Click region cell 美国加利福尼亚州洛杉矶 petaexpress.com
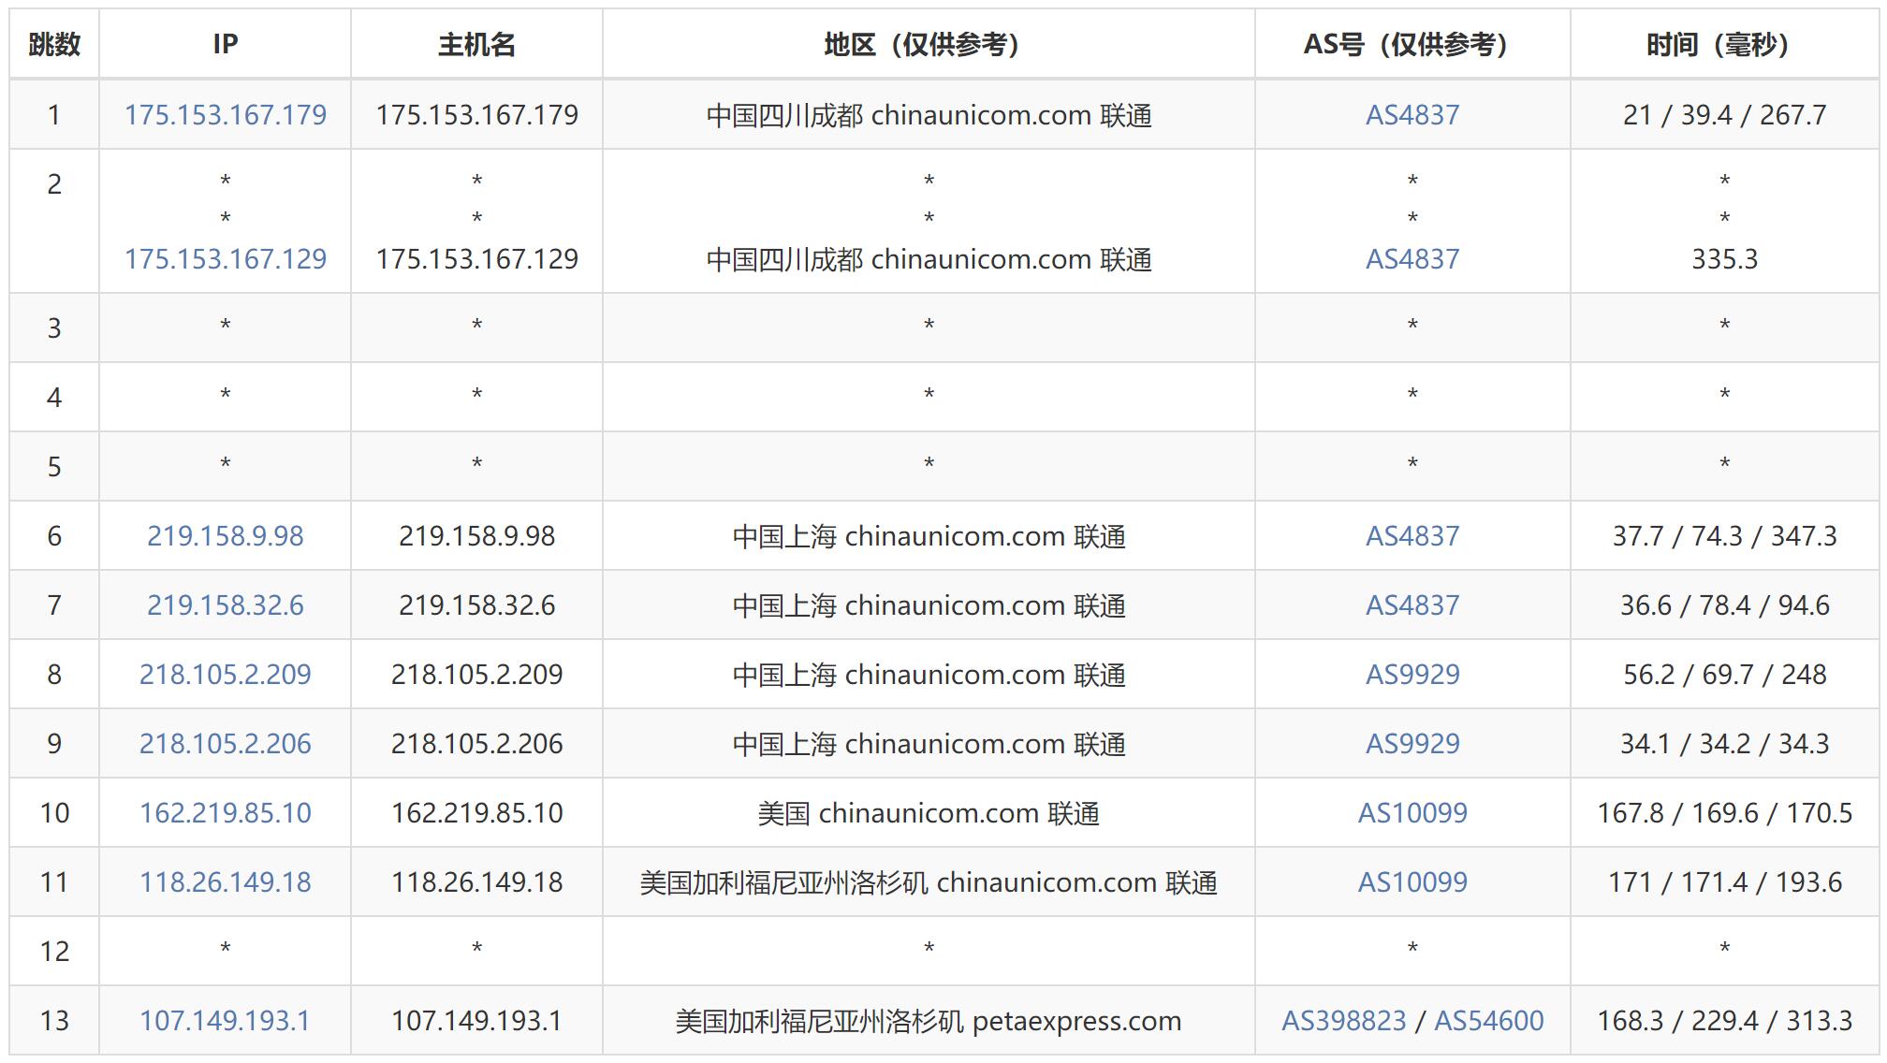The height and width of the screenshot is (1063, 1887). tap(929, 1021)
